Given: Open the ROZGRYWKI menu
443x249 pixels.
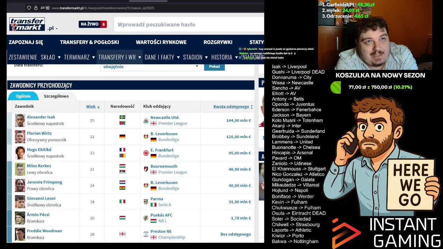Looking at the screenshot, I should point(218,42).
